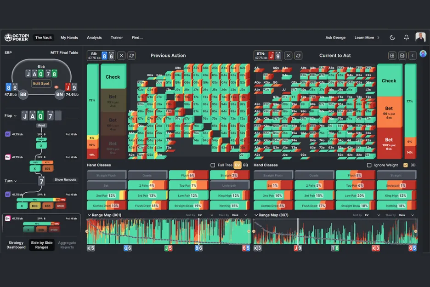Switch to grid layout view icon
Image resolution: width=430 pixels, height=287 pixels.
pyautogui.click(x=392, y=56)
